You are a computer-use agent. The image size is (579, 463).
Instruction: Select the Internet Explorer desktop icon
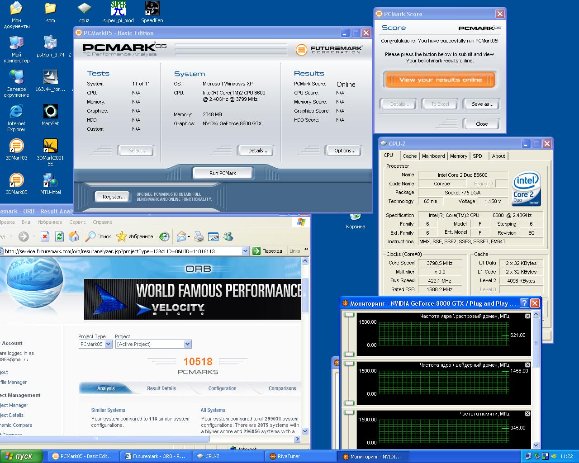click(16, 118)
